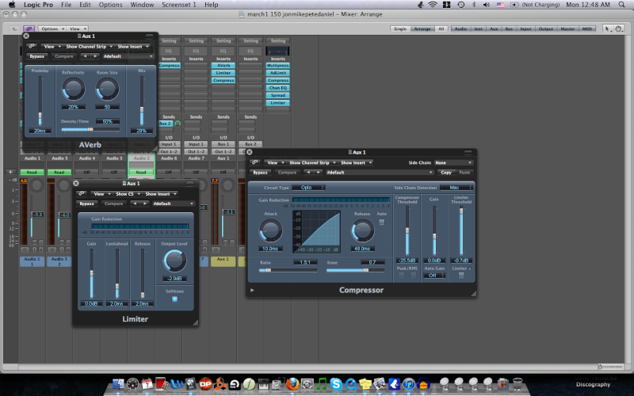Toggle the Limiter on/off button in Compressor
The height and width of the screenshot is (396, 634).
pos(461,275)
